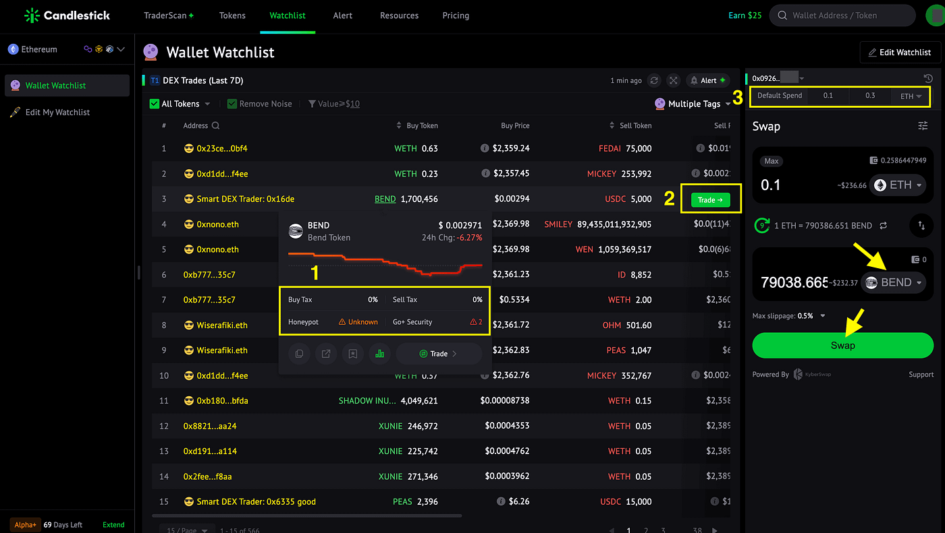Show info for the $6.26 buy price
Viewport: 945px width, 533px height.
coord(502,501)
